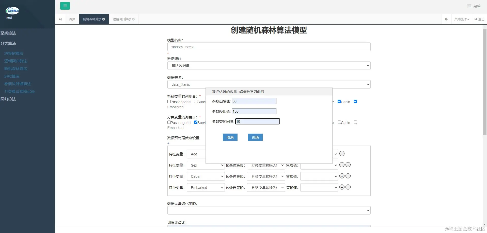Open SVC算法 in the sidebar

[x=12, y=76]
